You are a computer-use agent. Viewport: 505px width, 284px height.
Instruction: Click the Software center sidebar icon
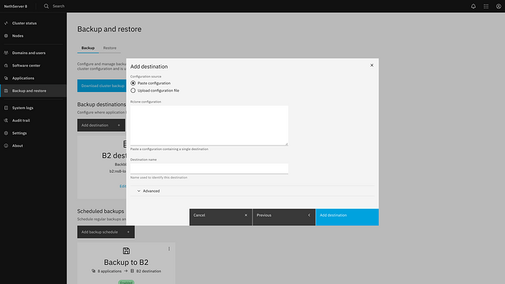[x=6, y=65]
